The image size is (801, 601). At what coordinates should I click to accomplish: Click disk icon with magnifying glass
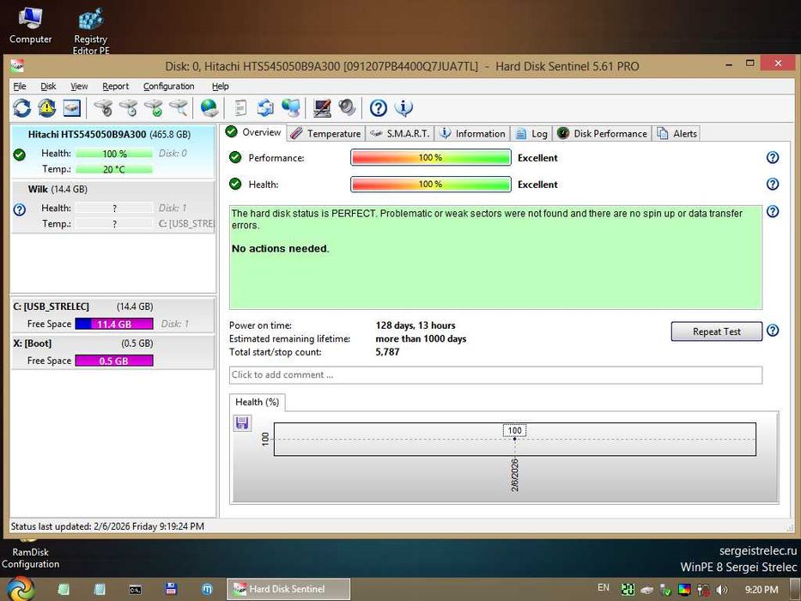click(179, 108)
